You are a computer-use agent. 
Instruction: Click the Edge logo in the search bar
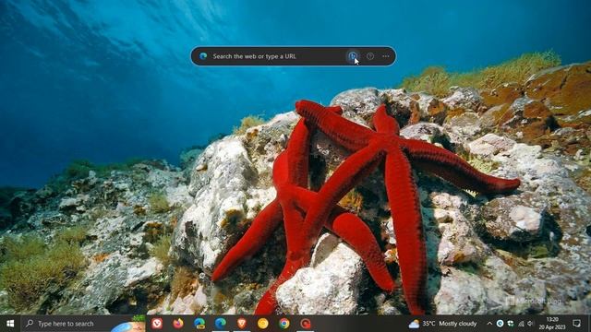[x=203, y=56]
